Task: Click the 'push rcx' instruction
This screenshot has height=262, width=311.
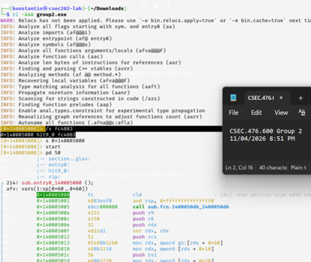Action: [x=144, y=237]
